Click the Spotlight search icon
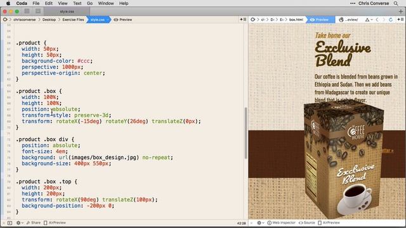 396,3
